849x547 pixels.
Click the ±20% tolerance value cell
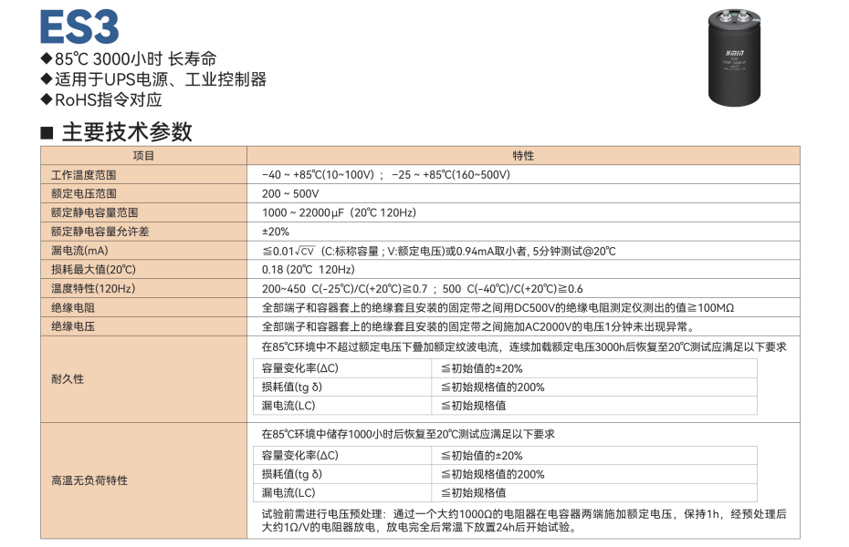(x=276, y=232)
